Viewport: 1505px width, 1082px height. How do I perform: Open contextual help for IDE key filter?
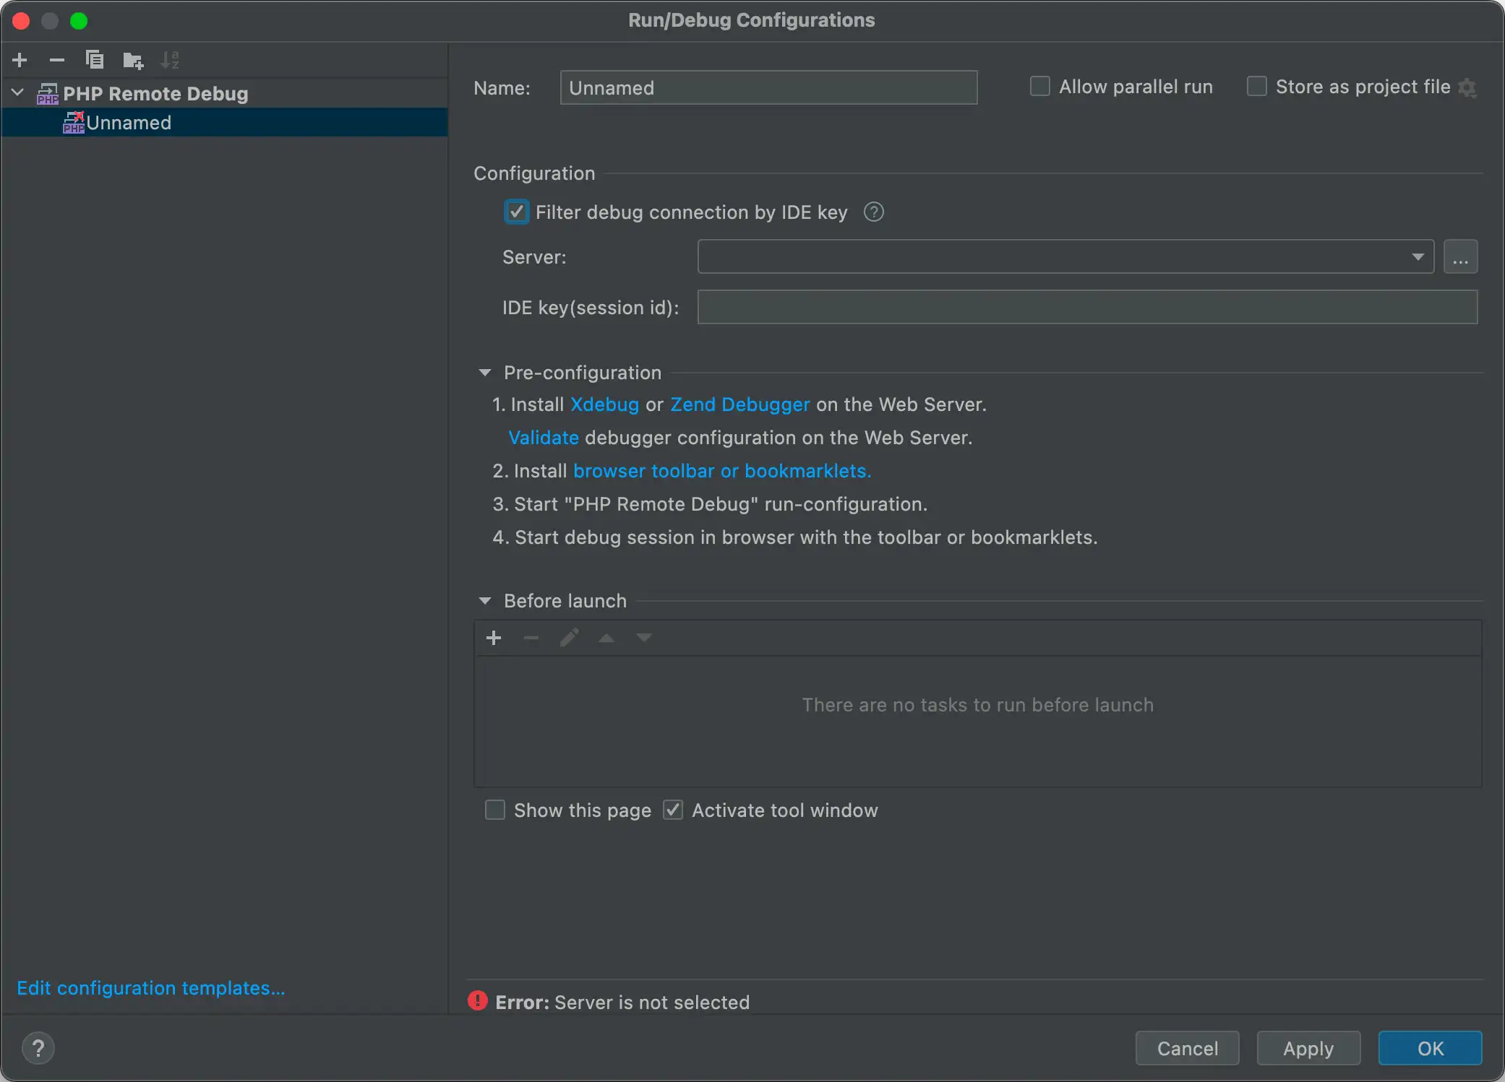point(873,212)
